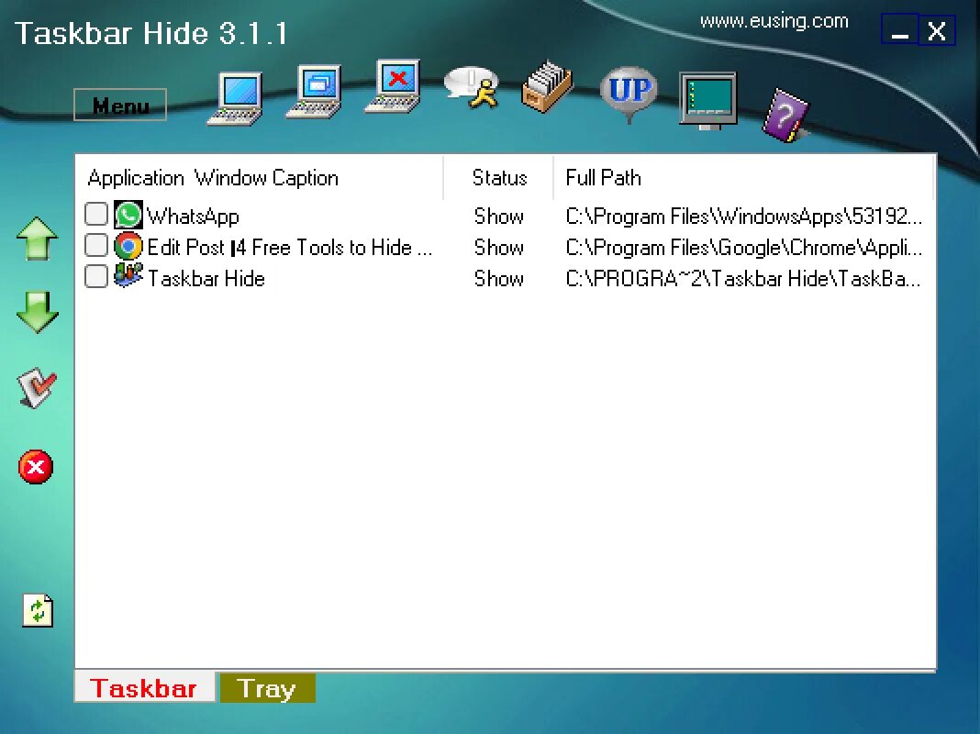The height and width of the screenshot is (734, 980).
Task: Open the purple help book icon
Action: pos(786,115)
